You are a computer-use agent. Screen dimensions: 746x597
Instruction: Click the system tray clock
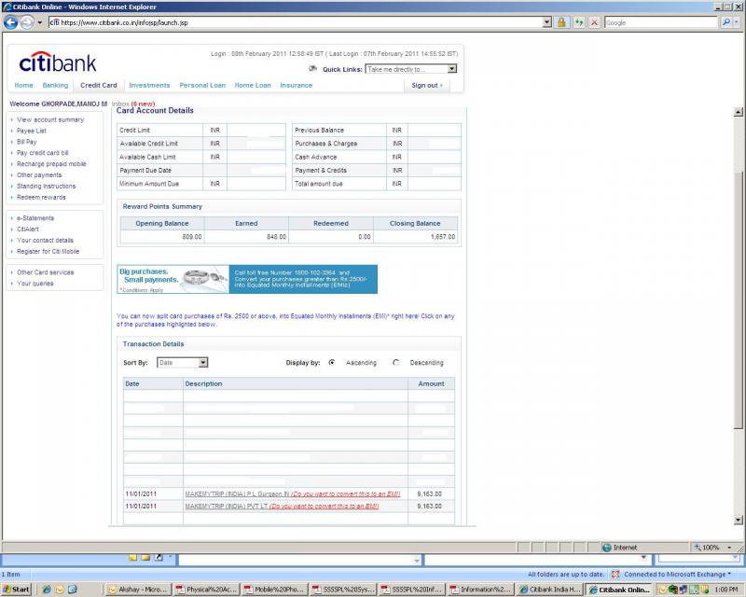click(726, 590)
